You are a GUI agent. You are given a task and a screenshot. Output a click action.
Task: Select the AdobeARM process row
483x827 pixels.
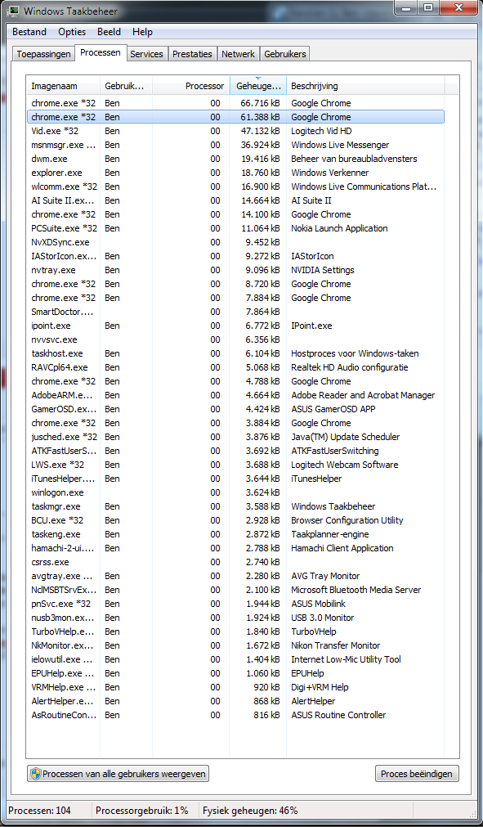pos(235,395)
